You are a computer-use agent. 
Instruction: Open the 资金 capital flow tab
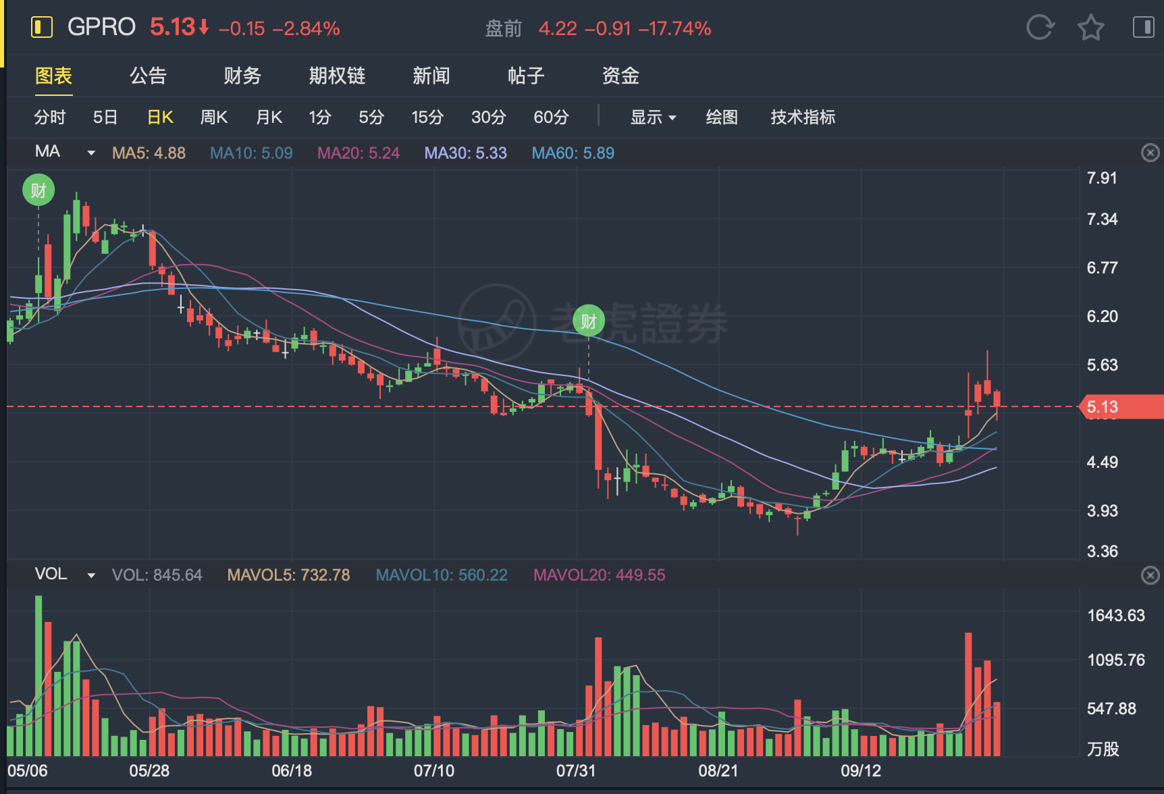620,76
